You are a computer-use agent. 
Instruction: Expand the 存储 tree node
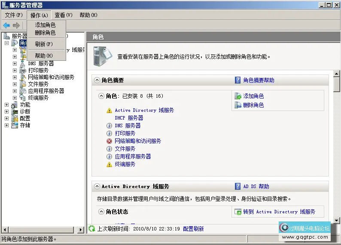(x=7, y=125)
